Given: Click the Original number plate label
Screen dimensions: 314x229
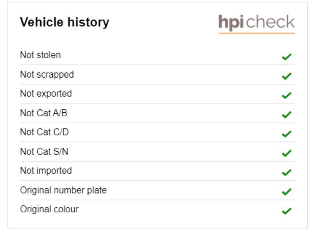Looking at the screenshot, I should [63, 190].
